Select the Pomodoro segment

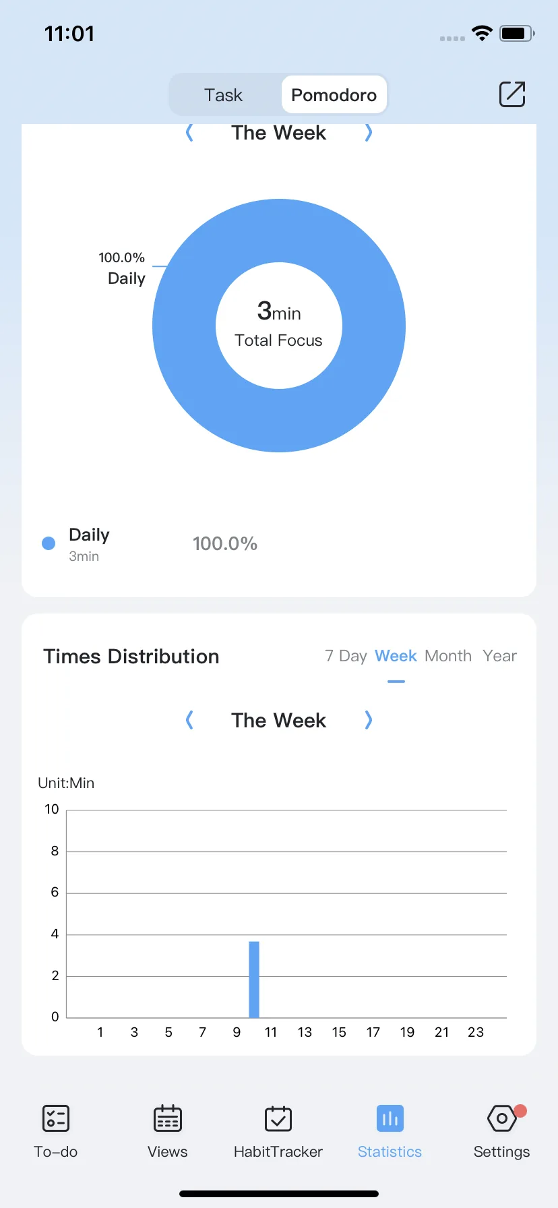334,95
